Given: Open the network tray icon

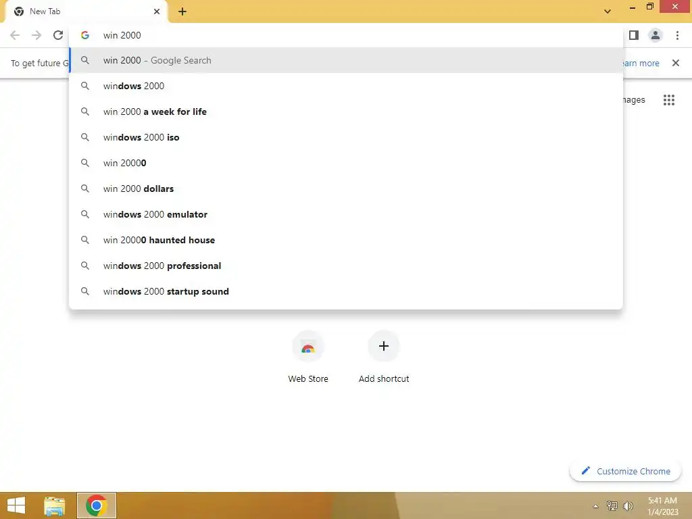Looking at the screenshot, I should point(612,505).
